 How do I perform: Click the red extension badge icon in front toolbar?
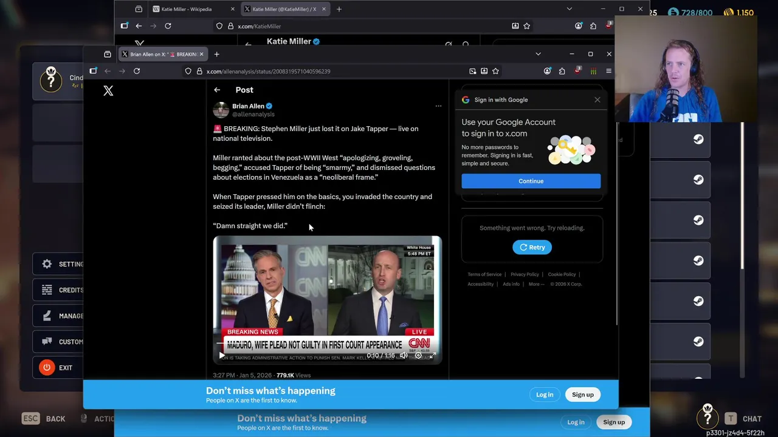577,71
